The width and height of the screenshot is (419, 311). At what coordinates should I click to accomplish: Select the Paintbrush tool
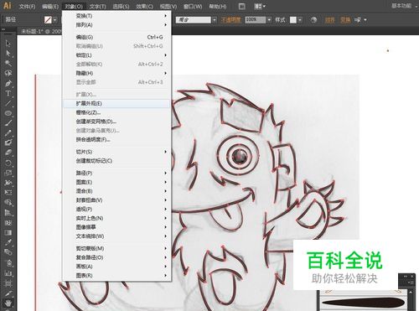[8, 123]
